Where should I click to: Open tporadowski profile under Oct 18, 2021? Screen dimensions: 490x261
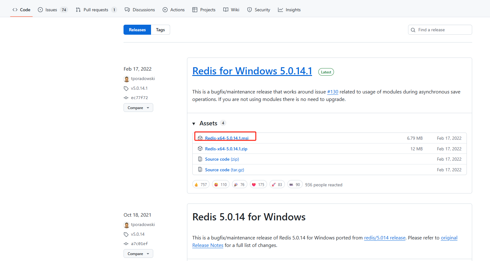point(143,224)
